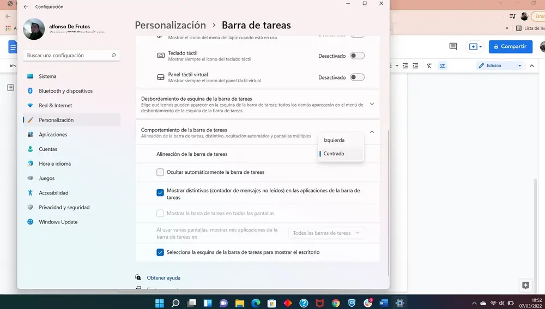
Task: Open Juegos settings section
Action: pyautogui.click(x=71, y=178)
